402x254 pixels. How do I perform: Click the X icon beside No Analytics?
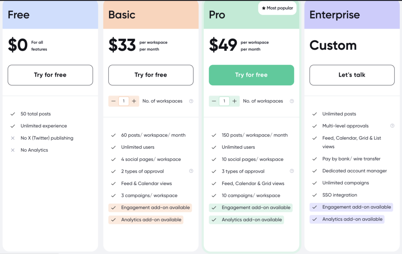point(13,150)
